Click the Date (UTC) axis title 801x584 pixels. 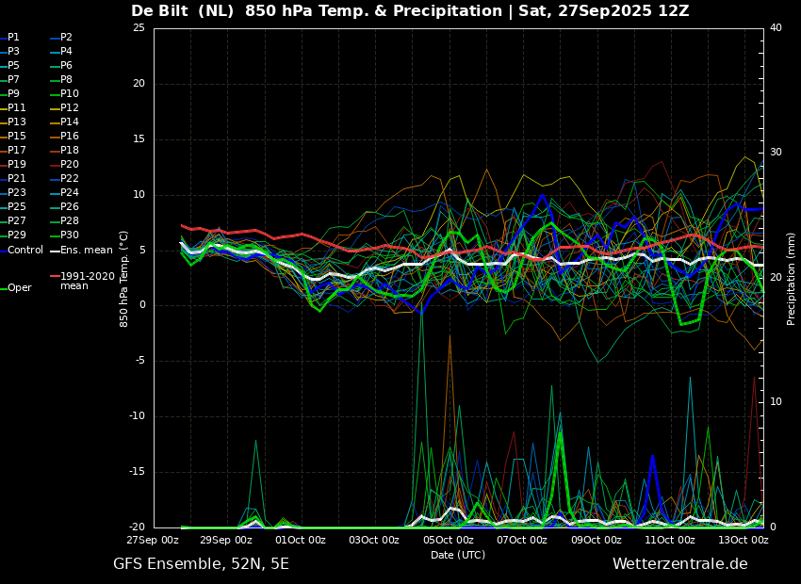(458, 555)
